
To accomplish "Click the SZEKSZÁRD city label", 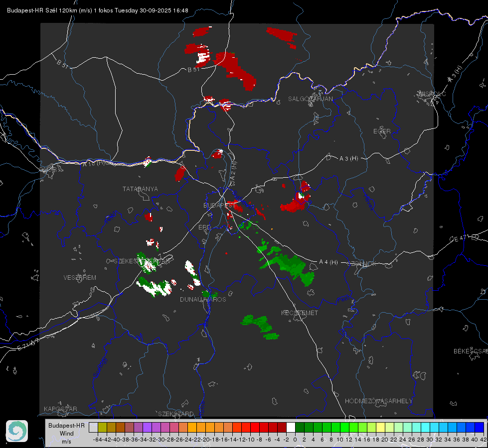I will (x=176, y=414).
